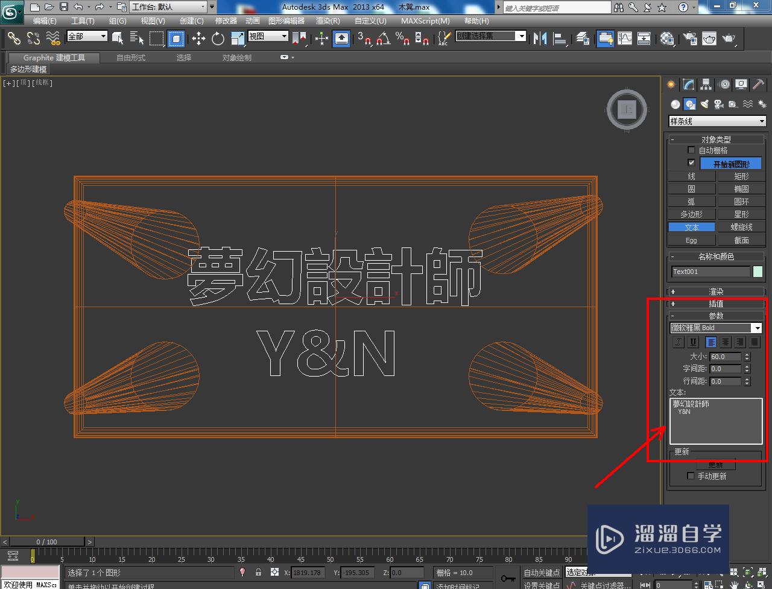772x589 pixels.
Task: Switch to 自由形式 ribbon tab
Action: point(131,58)
